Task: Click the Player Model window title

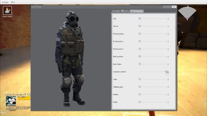Action: point(37,7)
